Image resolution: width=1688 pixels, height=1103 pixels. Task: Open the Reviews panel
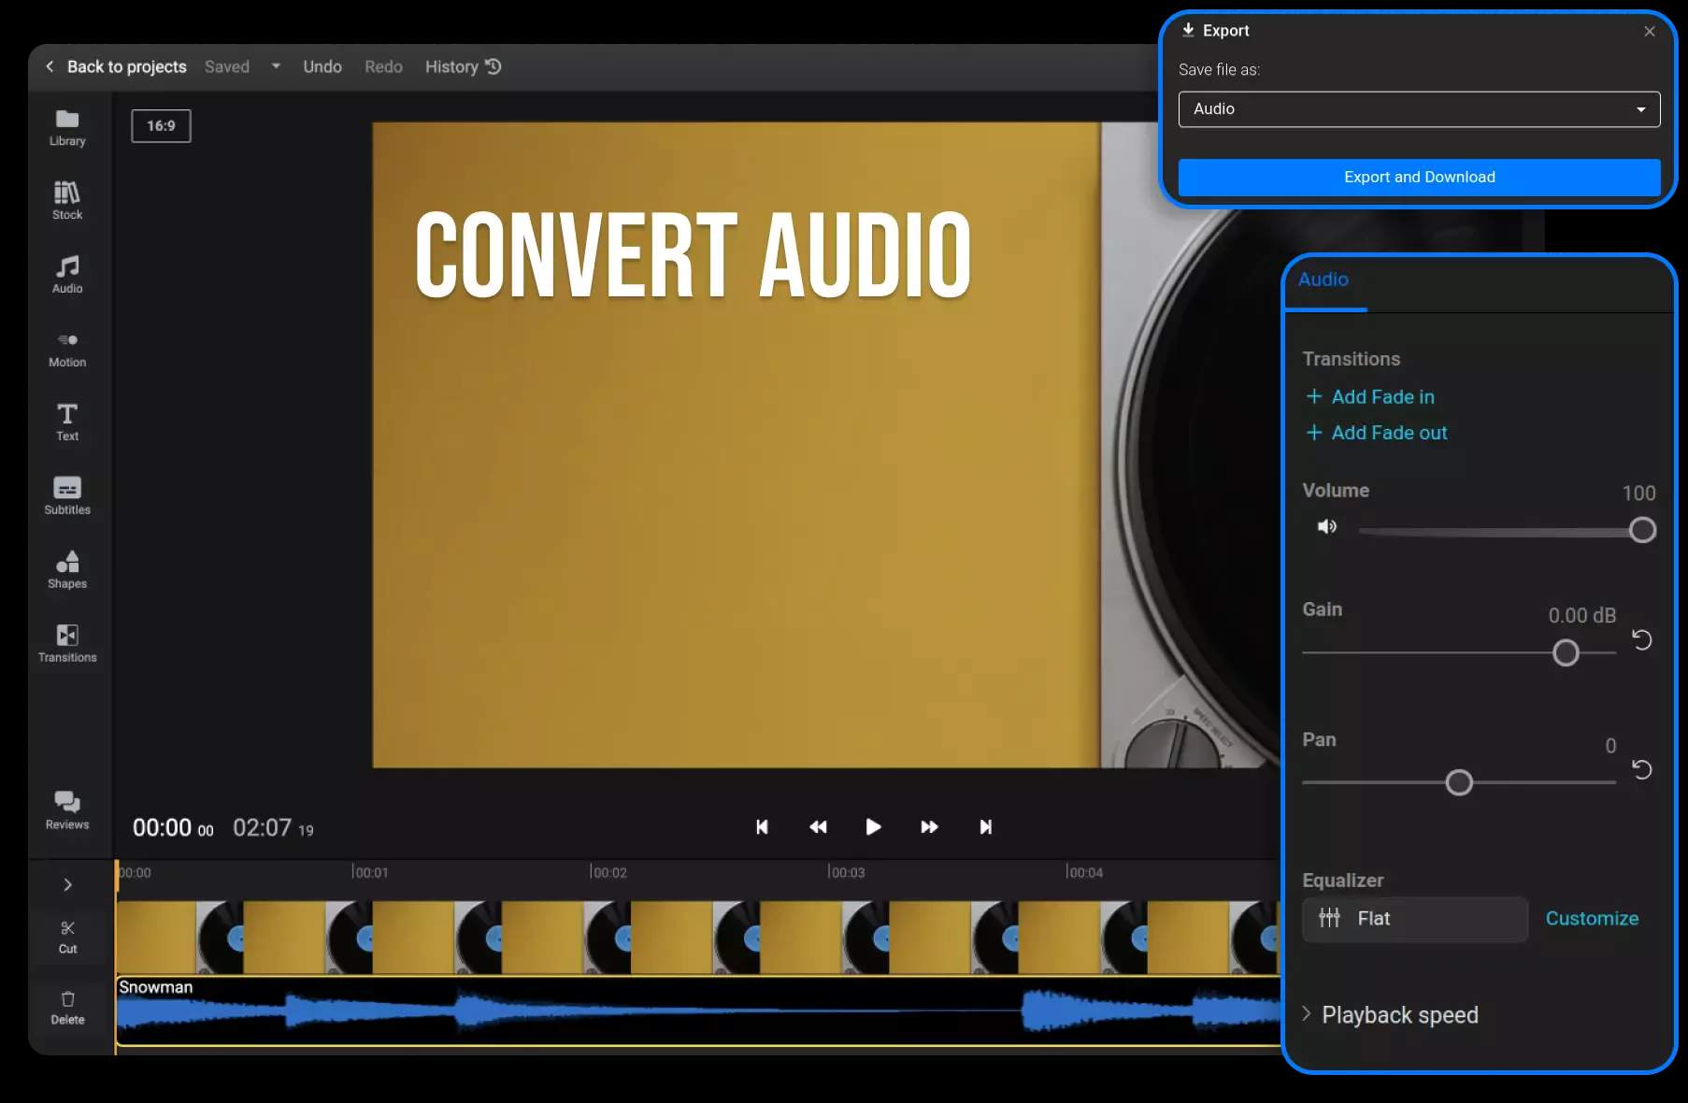67,810
